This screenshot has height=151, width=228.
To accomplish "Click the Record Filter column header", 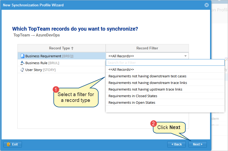I will [147, 48].
